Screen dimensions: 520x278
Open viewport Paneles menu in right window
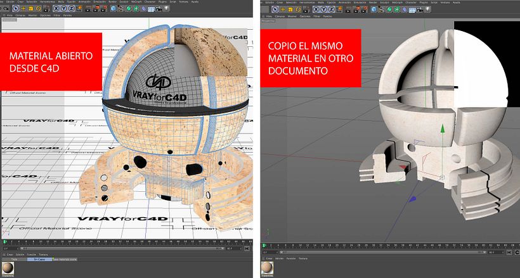(327, 16)
